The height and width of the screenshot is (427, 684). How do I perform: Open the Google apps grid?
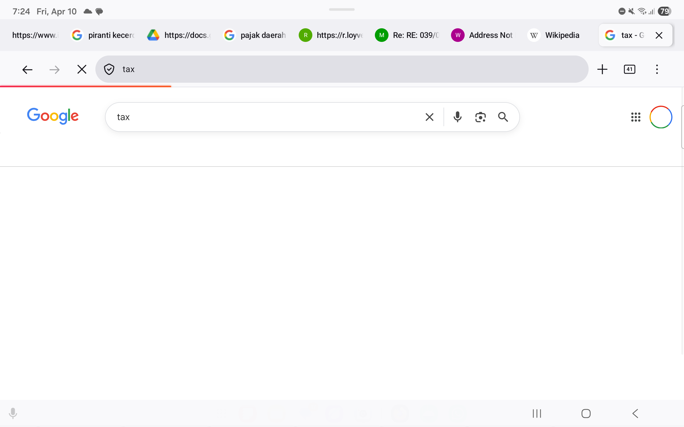(x=636, y=117)
